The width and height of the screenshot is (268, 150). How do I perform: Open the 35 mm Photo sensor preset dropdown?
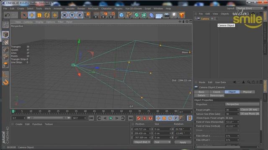[250, 114]
